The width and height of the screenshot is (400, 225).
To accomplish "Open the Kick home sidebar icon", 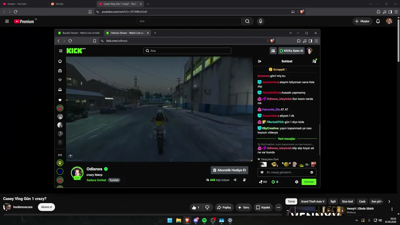I will [x=60, y=61].
